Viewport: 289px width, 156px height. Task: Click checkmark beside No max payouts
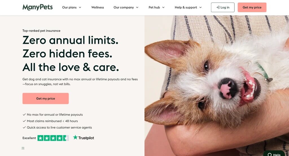coord(24,114)
